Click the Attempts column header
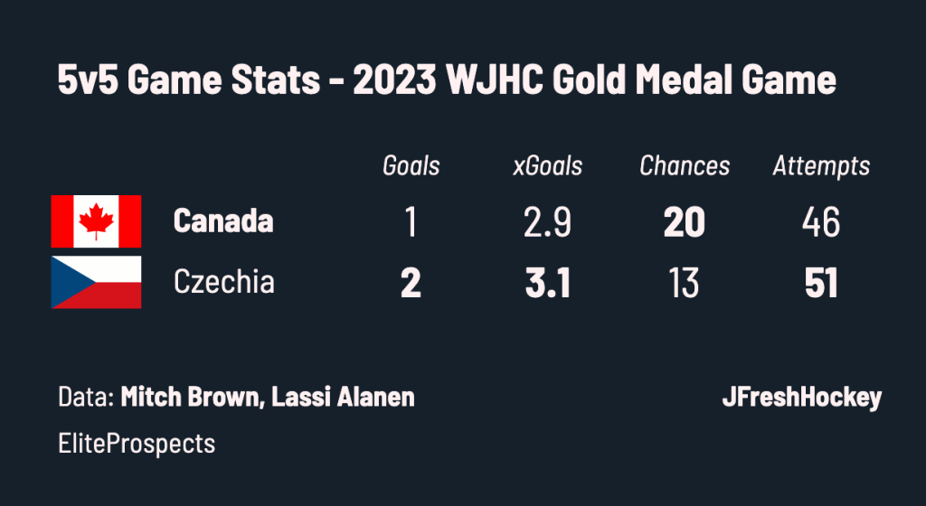 821,167
